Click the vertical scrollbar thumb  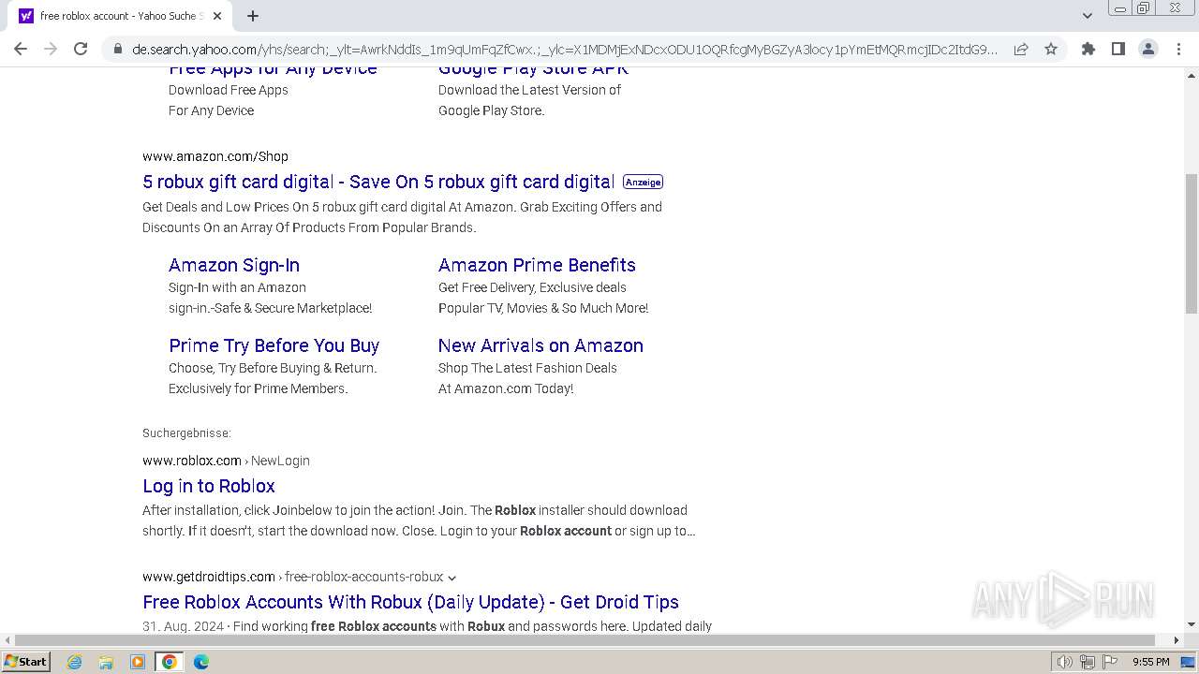tap(1192, 243)
